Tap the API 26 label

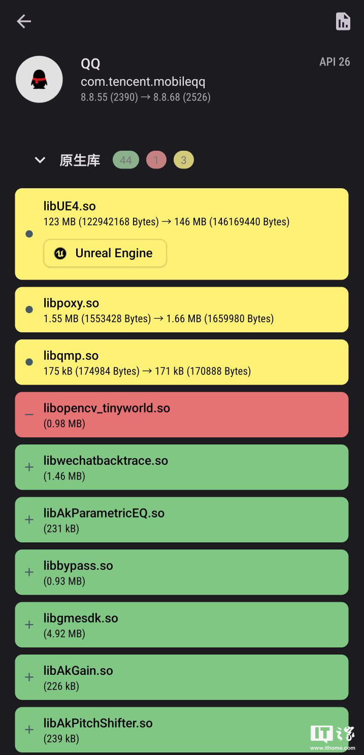click(335, 62)
